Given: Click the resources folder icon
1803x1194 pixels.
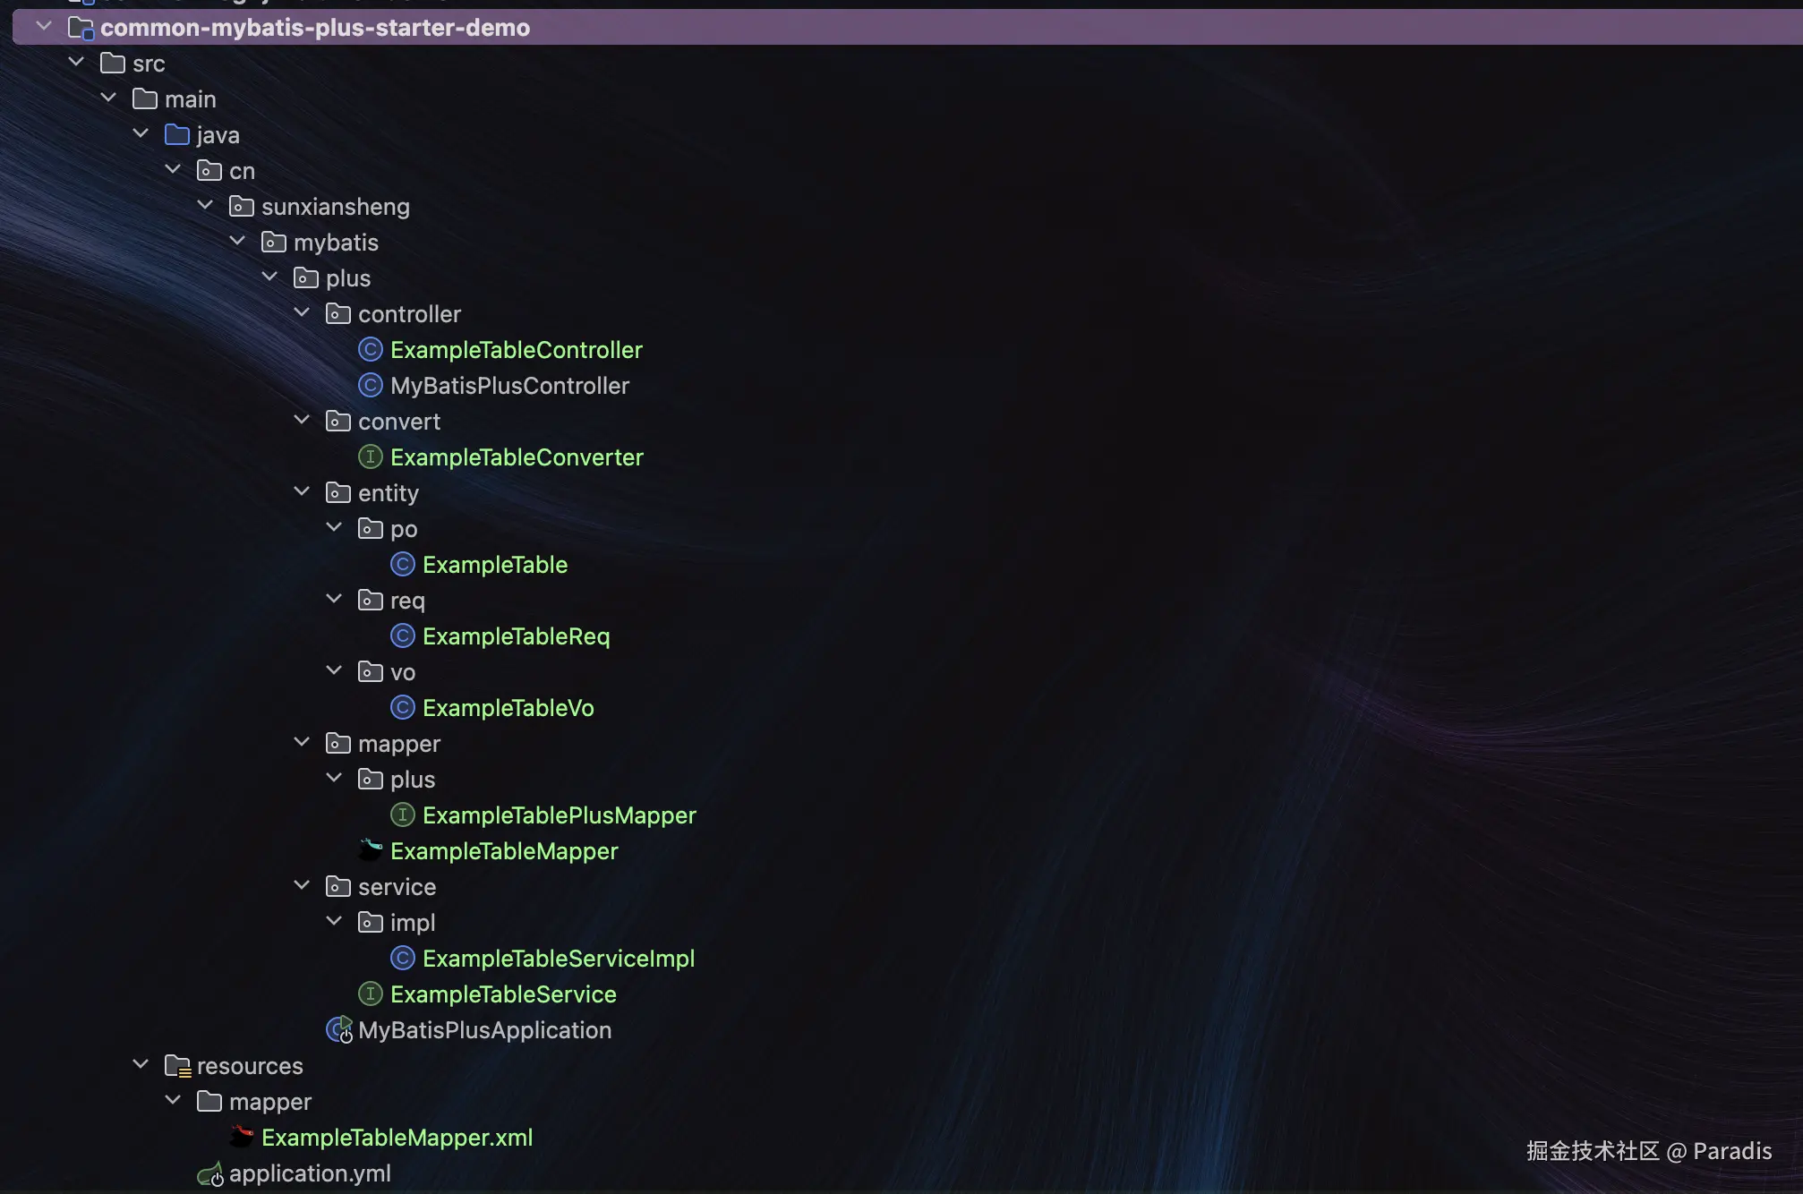Looking at the screenshot, I should (177, 1066).
